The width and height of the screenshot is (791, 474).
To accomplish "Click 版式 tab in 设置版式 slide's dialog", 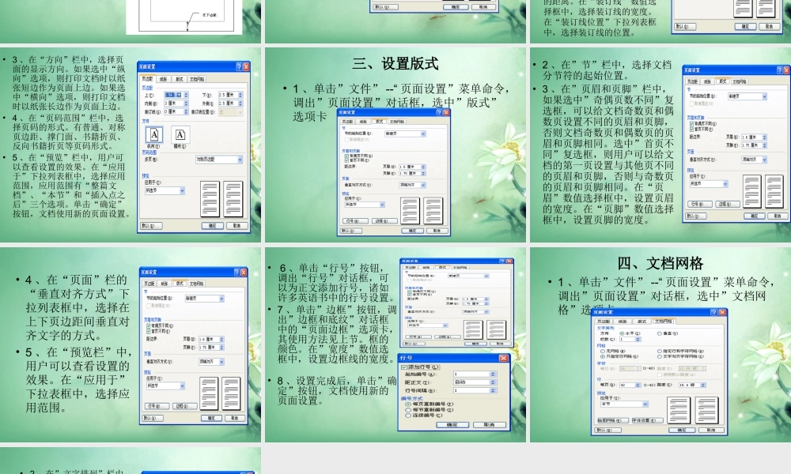I will tap(380, 122).
